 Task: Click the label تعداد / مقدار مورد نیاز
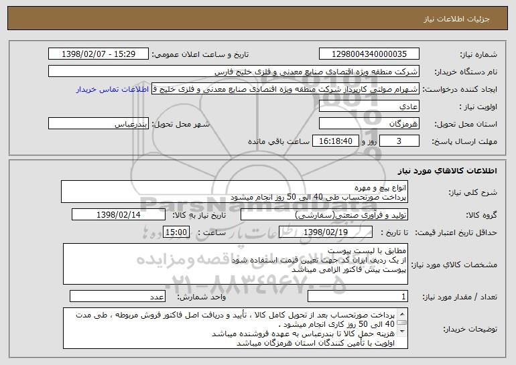(460, 297)
